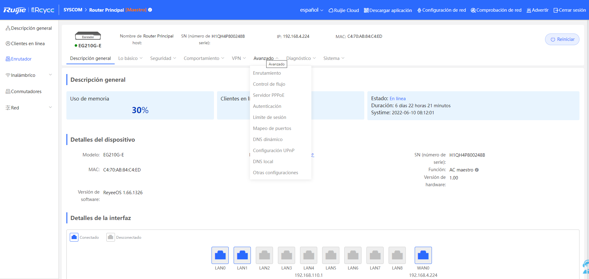Click the AC maestro help icon

coord(477,170)
